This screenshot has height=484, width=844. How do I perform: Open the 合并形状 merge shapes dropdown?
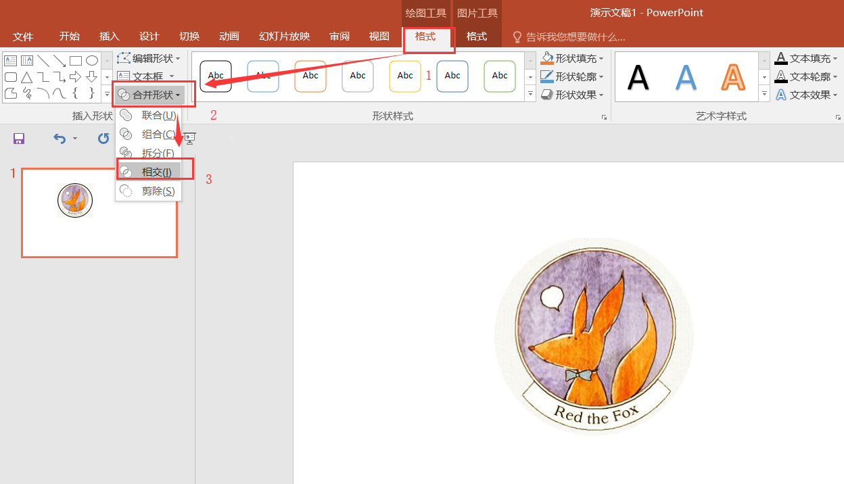coord(149,95)
